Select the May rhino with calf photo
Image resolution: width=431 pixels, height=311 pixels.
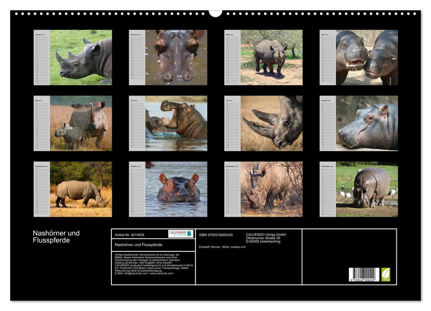pyautogui.click(x=81, y=123)
